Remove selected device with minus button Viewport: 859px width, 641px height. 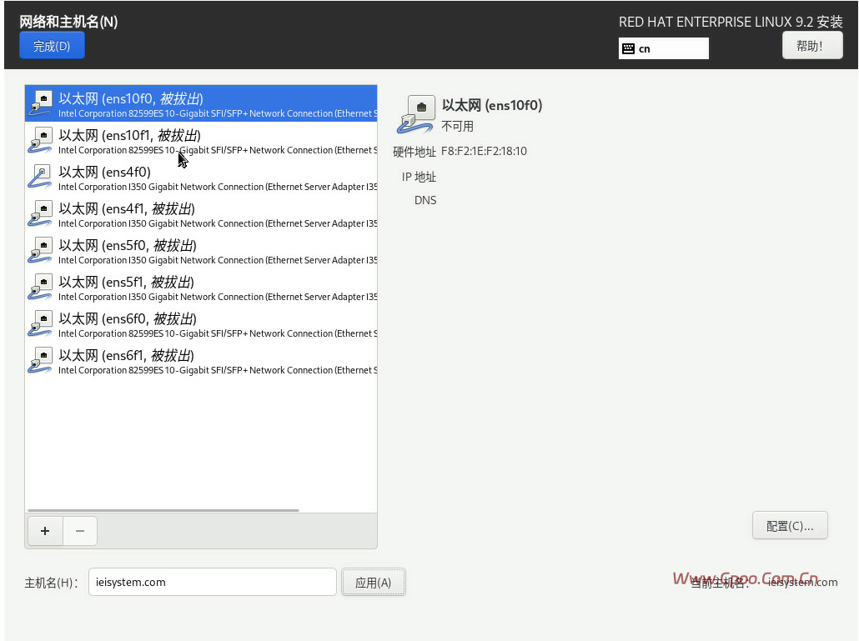pos(80,530)
